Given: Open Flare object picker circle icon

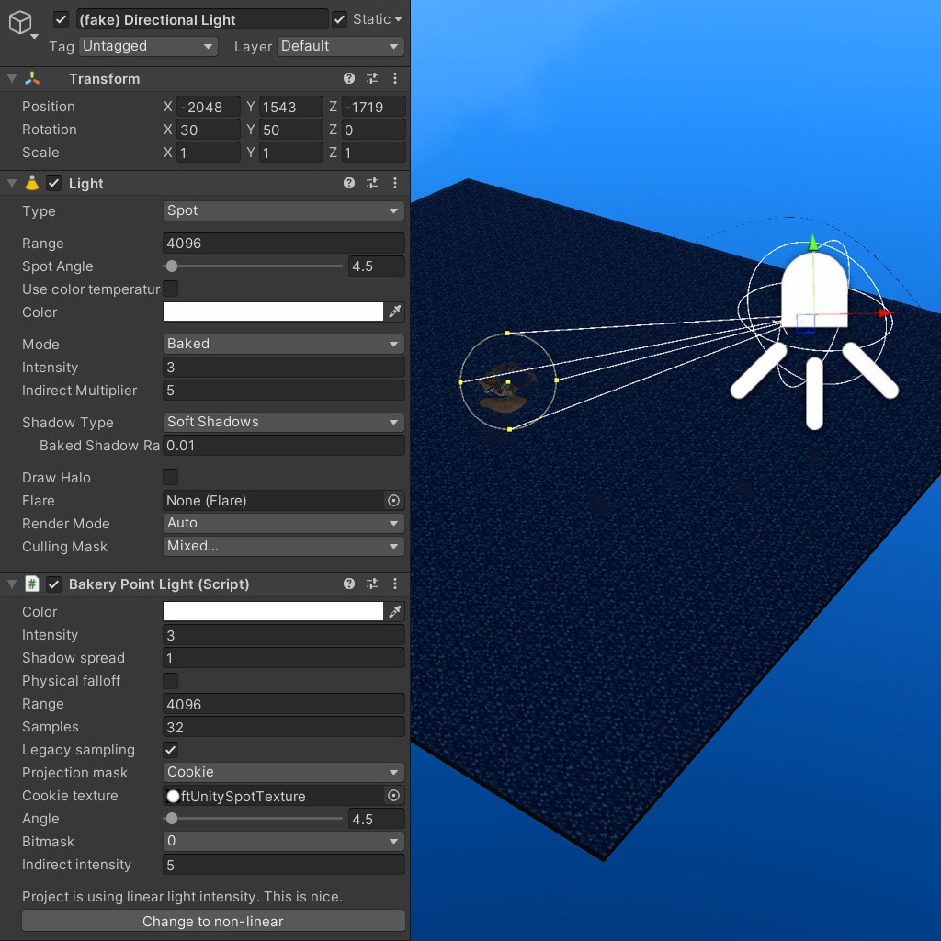Looking at the screenshot, I should coord(393,501).
